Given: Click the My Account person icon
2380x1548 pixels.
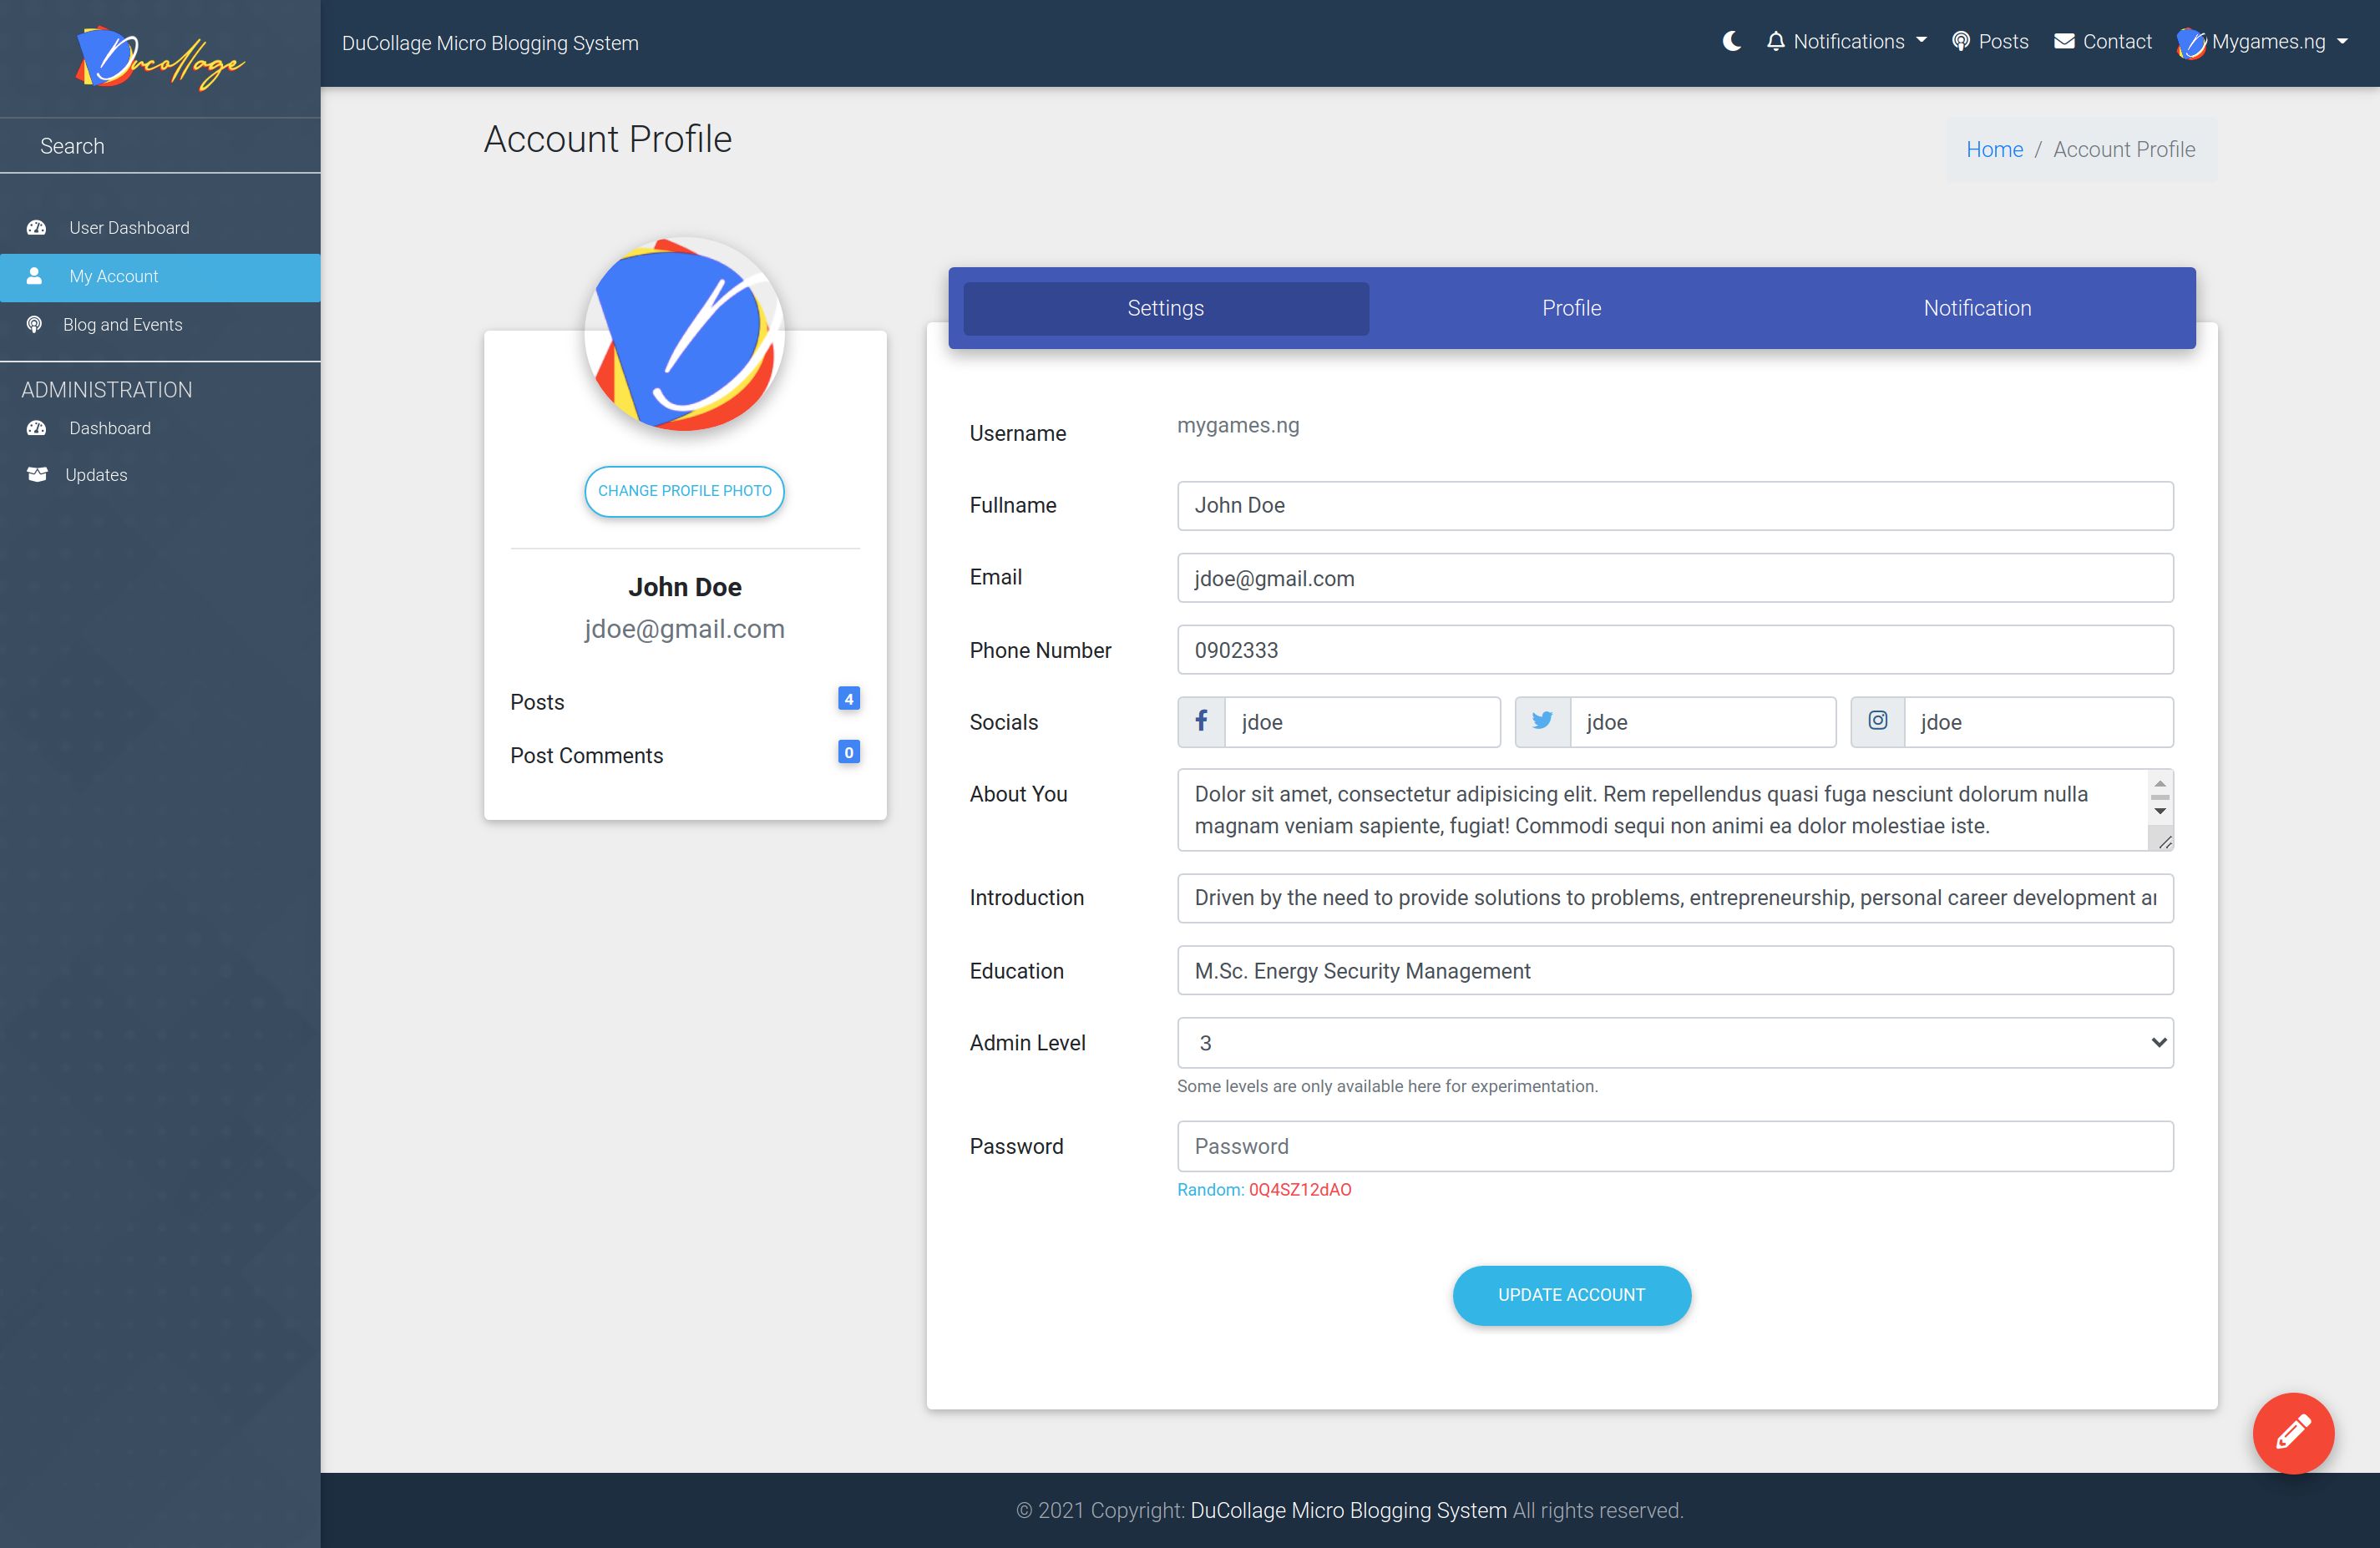Looking at the screenshot, I should coord(34,276).
